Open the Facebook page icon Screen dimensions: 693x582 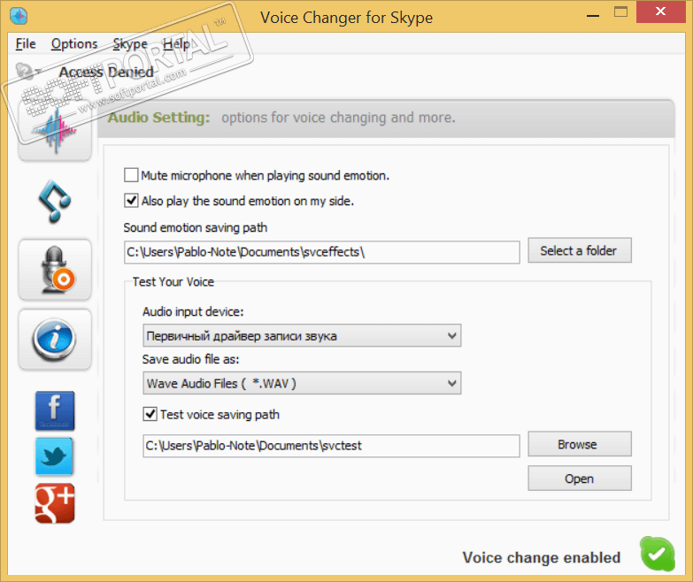click(x=55, y=410)
